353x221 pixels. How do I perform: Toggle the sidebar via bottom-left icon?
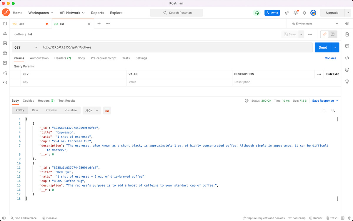(4, 218)
